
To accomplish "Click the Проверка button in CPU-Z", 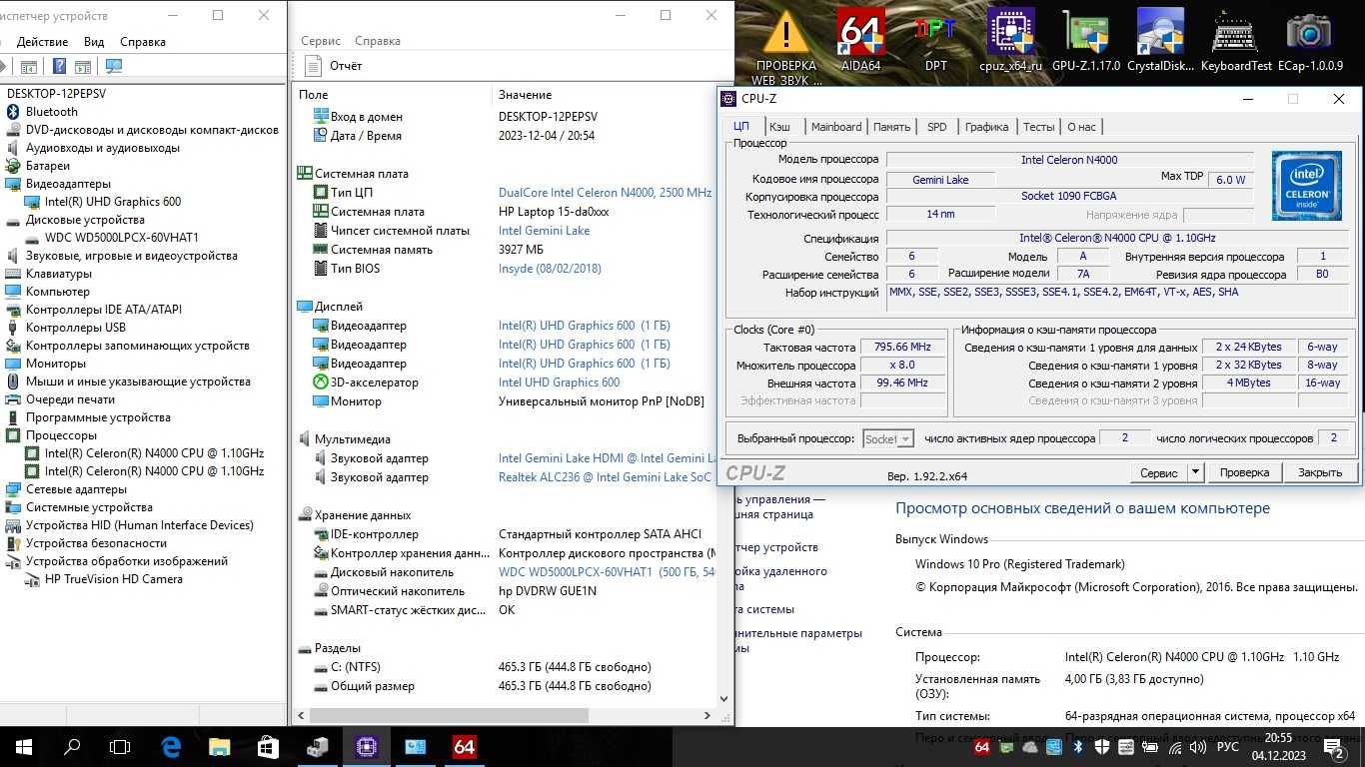I will pyautogui.click(x=1244, y=472).
